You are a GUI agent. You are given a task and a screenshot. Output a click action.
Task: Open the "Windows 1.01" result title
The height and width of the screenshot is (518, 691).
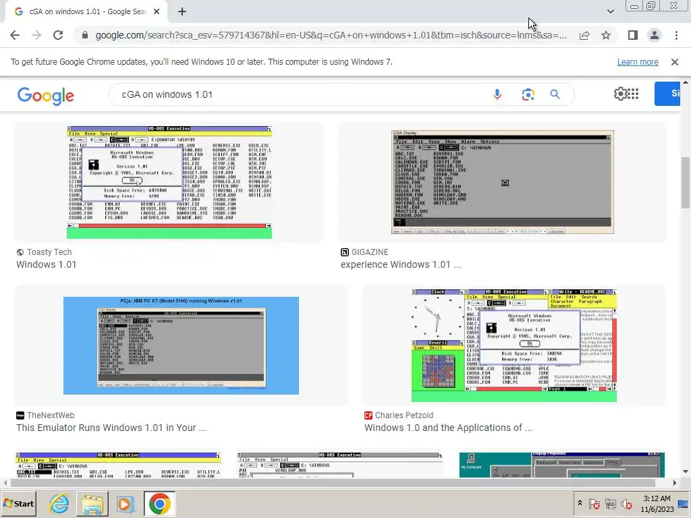point(47,264)
